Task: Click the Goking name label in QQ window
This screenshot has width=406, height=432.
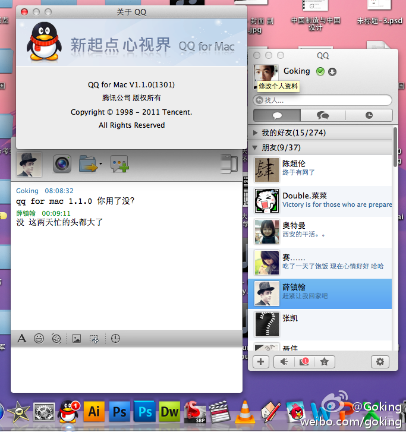Action: click(x=297, y=71)
